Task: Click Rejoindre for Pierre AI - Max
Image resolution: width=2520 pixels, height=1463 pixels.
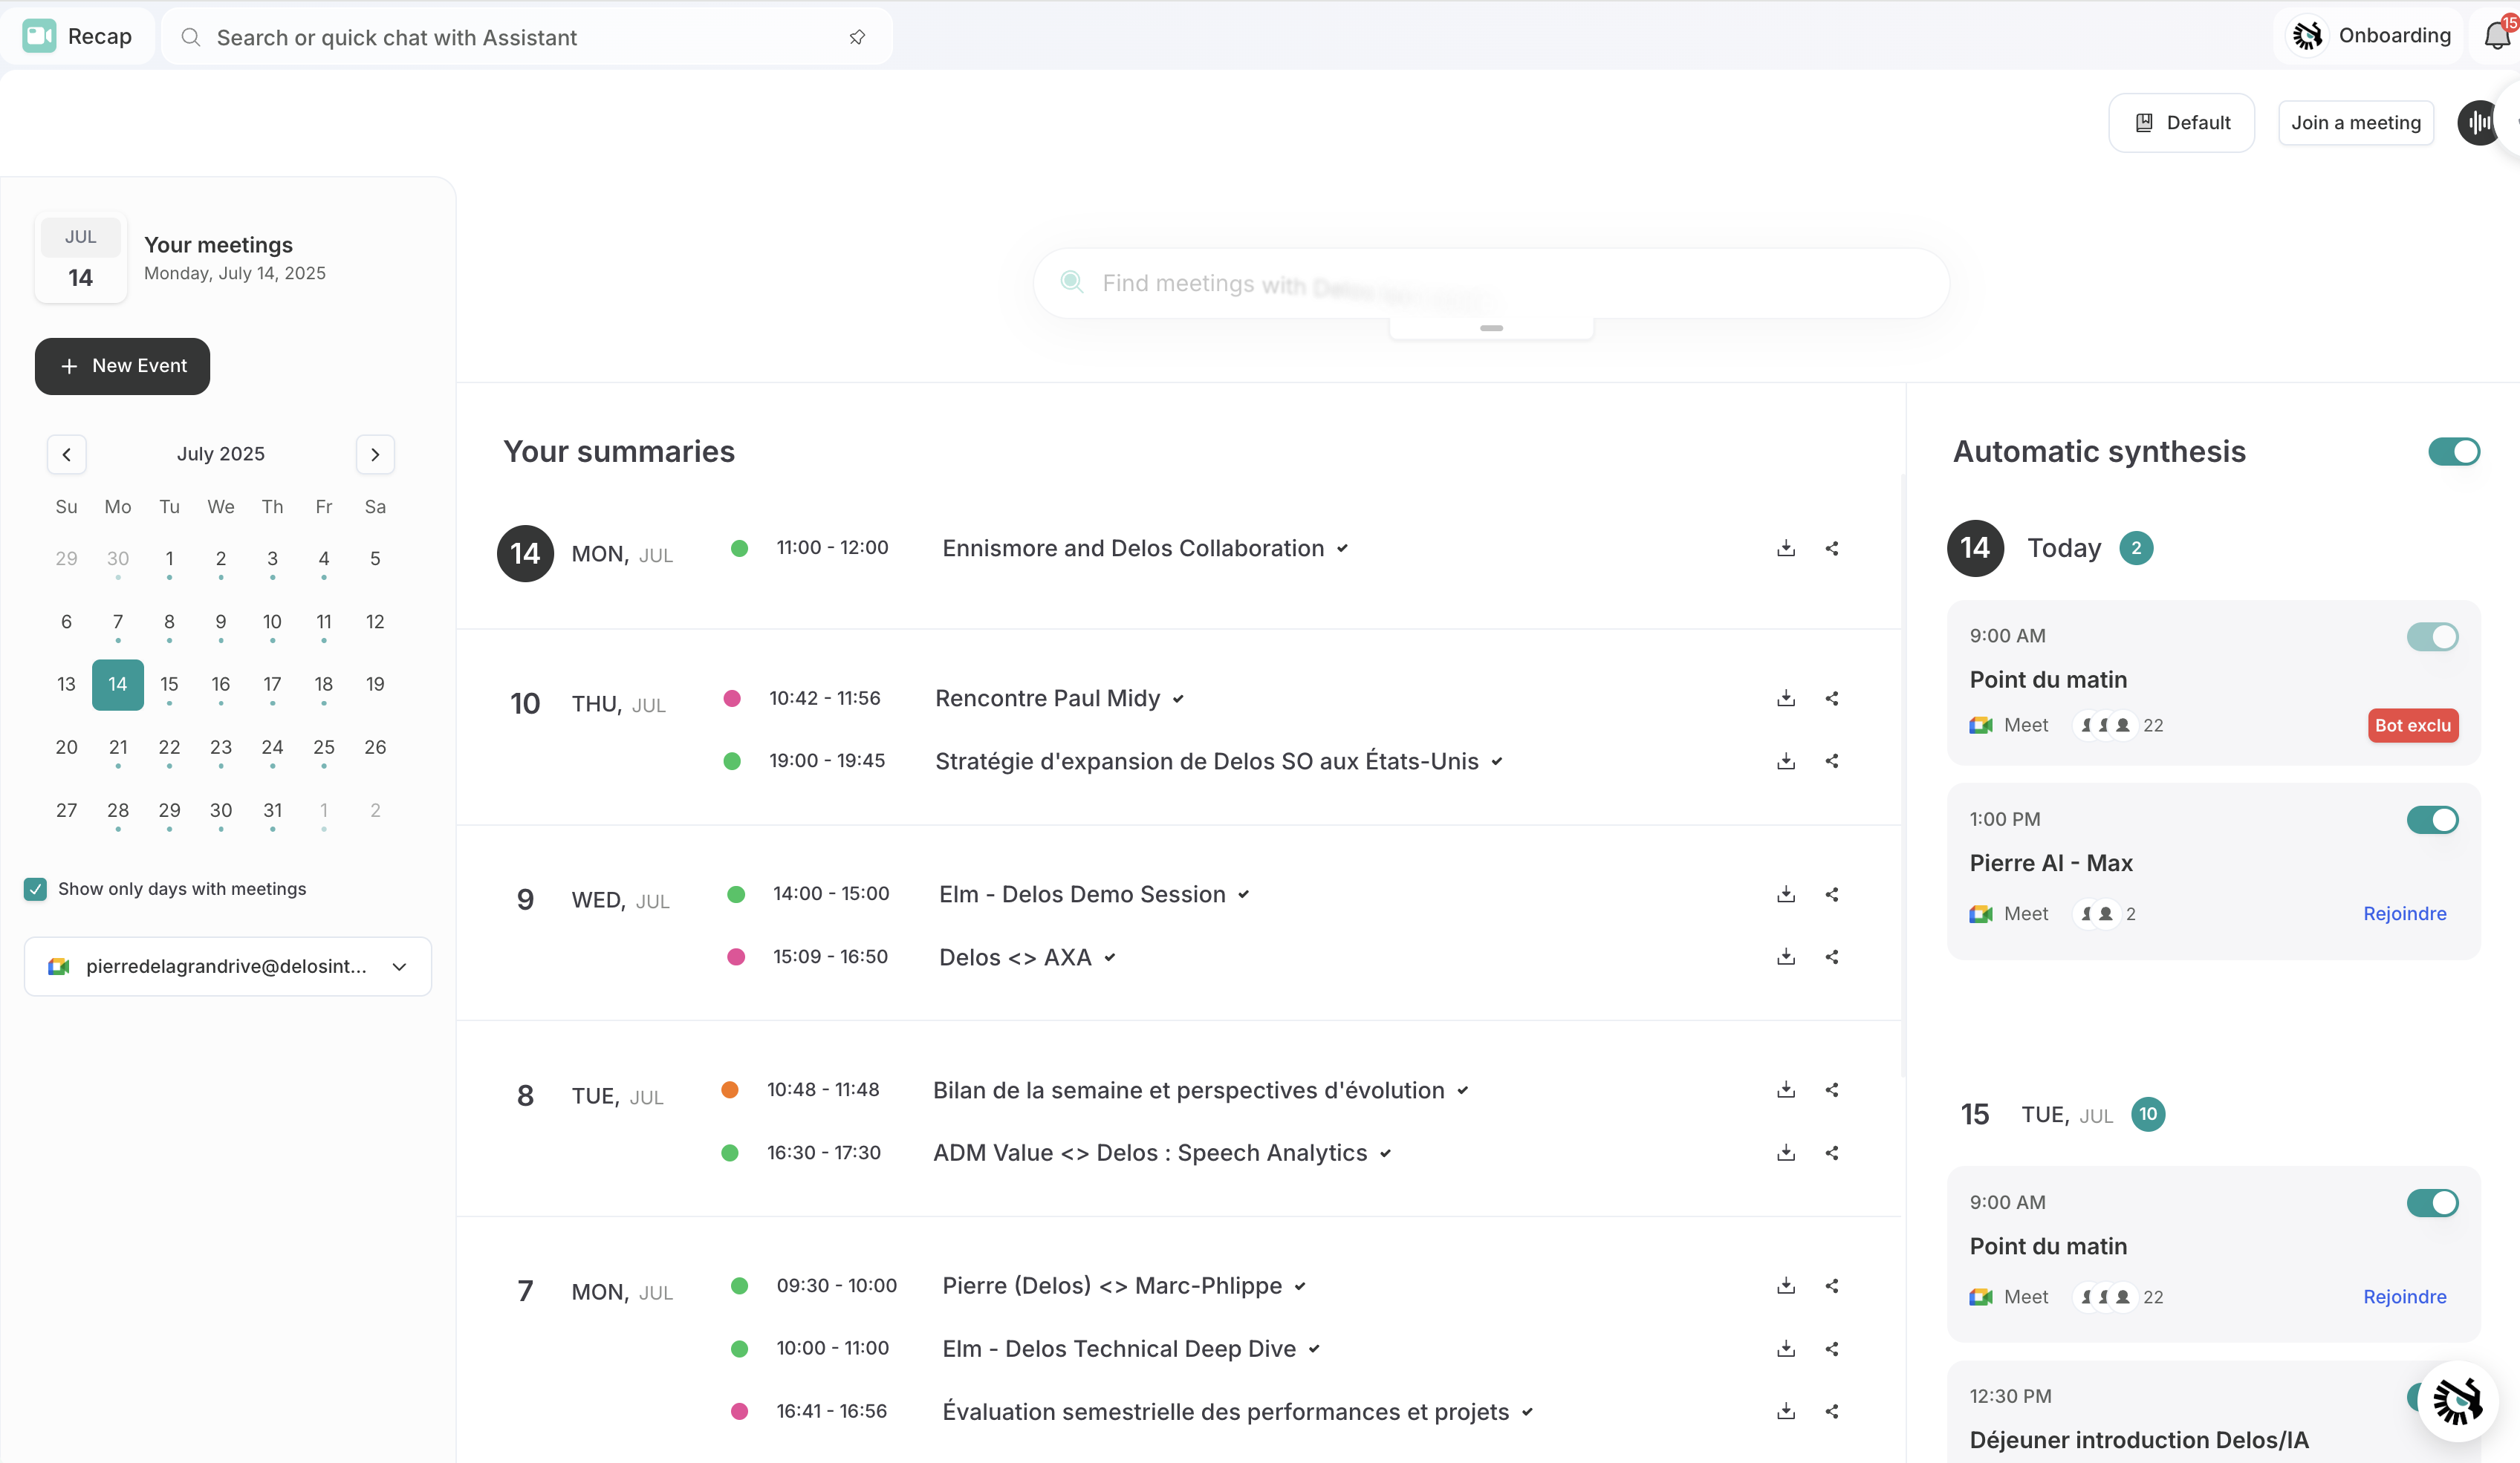Action: coord(2404,913)
